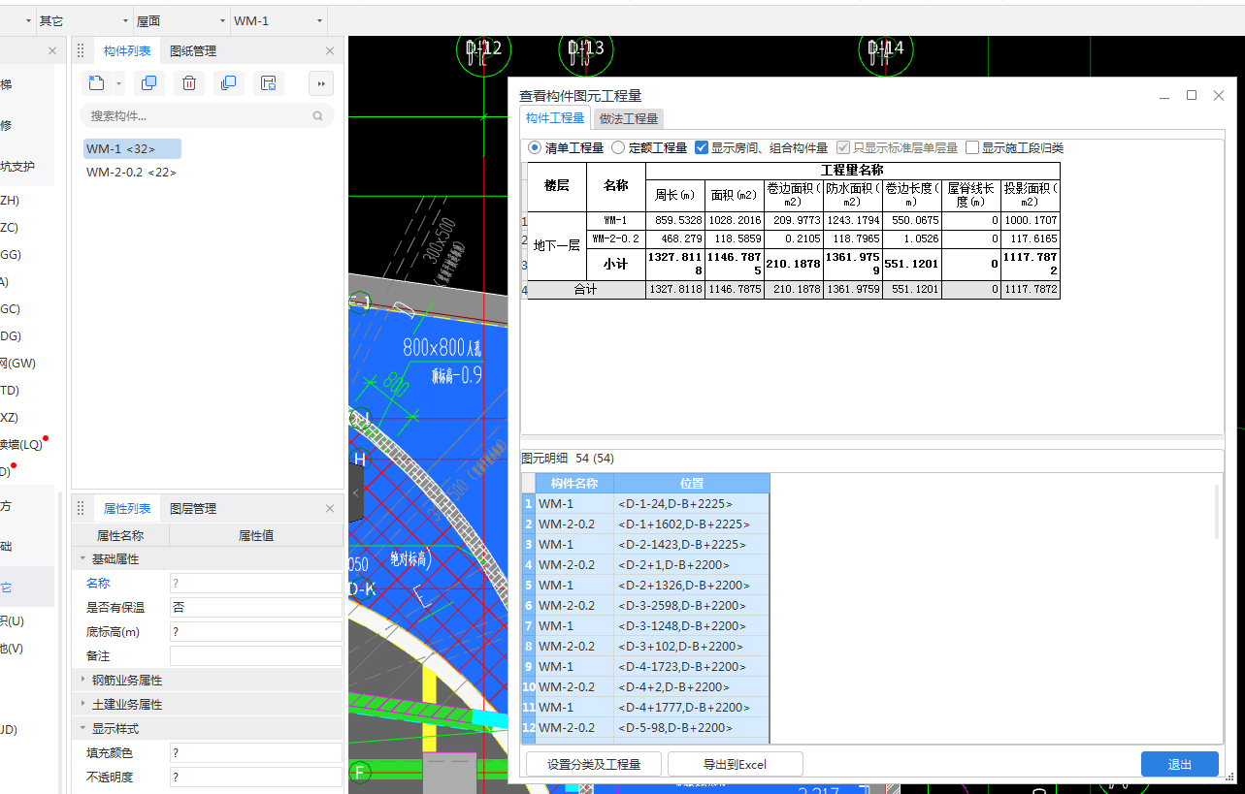Click the D-13 axis bubble on canvas
This screenshot has width=1245, height=794.
click(x=586, y=50)
